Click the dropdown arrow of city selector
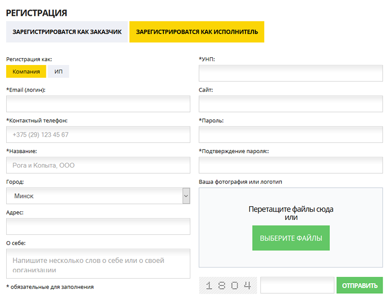Screen dimensions: 392x305 (x=186, y=196)
